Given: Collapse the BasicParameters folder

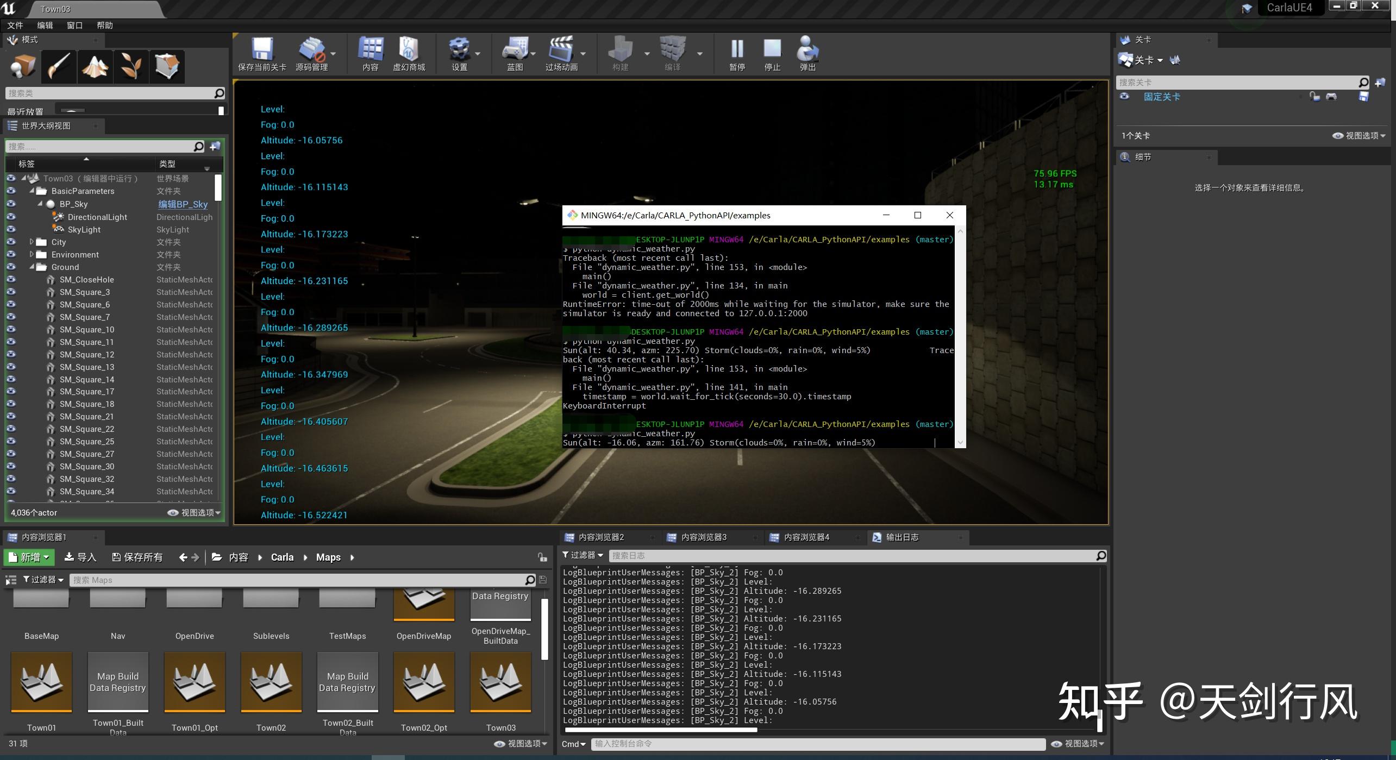Looking at the screenshot, I should click(x=32, y=191).
